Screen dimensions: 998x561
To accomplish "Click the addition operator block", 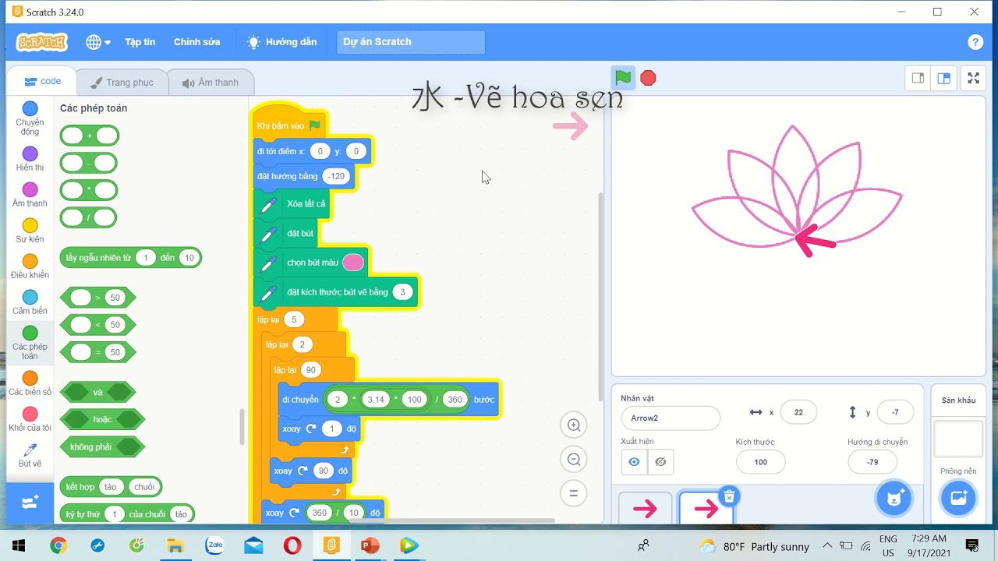I will (89, 136).
